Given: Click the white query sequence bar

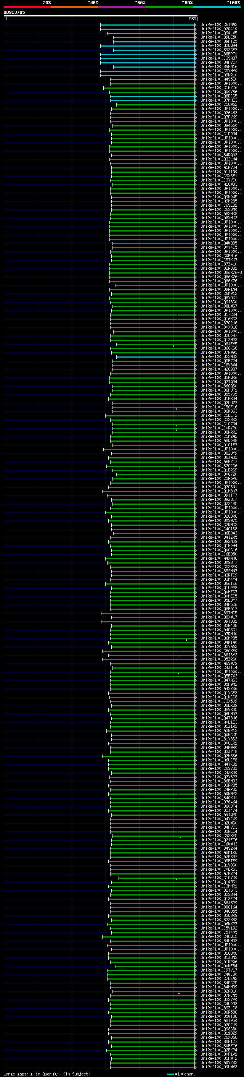Looking at the screenshot, I should tap(101, 15).
